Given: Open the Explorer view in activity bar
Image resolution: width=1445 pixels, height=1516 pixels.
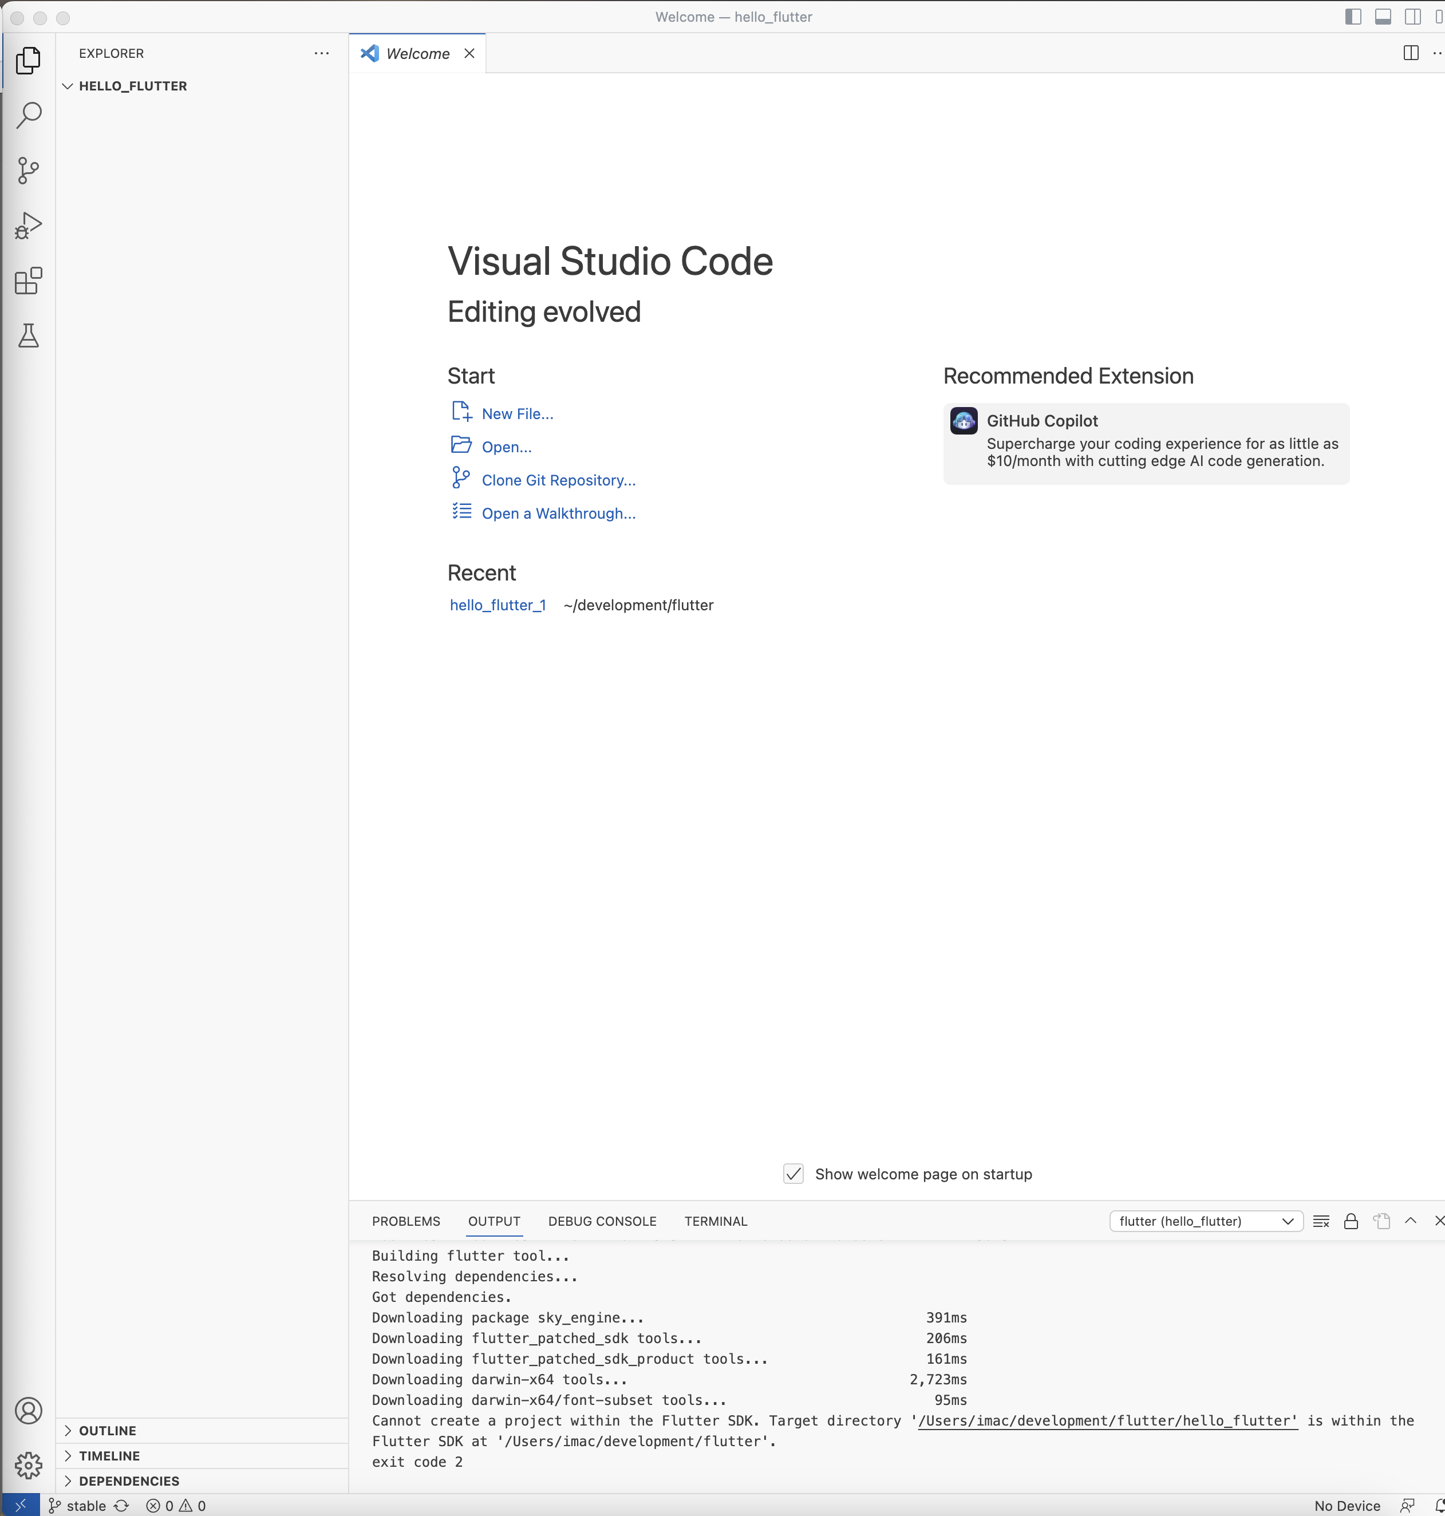Looking at the screenshot, I should [29, 60].
